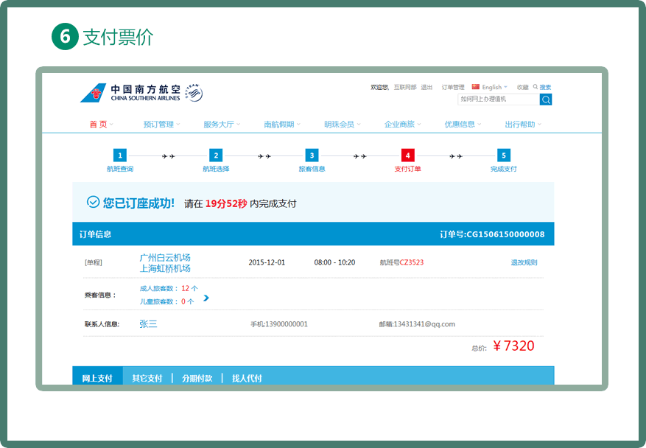
Task: Expand passenger details with blue arrow
Action: pos(206,298)
